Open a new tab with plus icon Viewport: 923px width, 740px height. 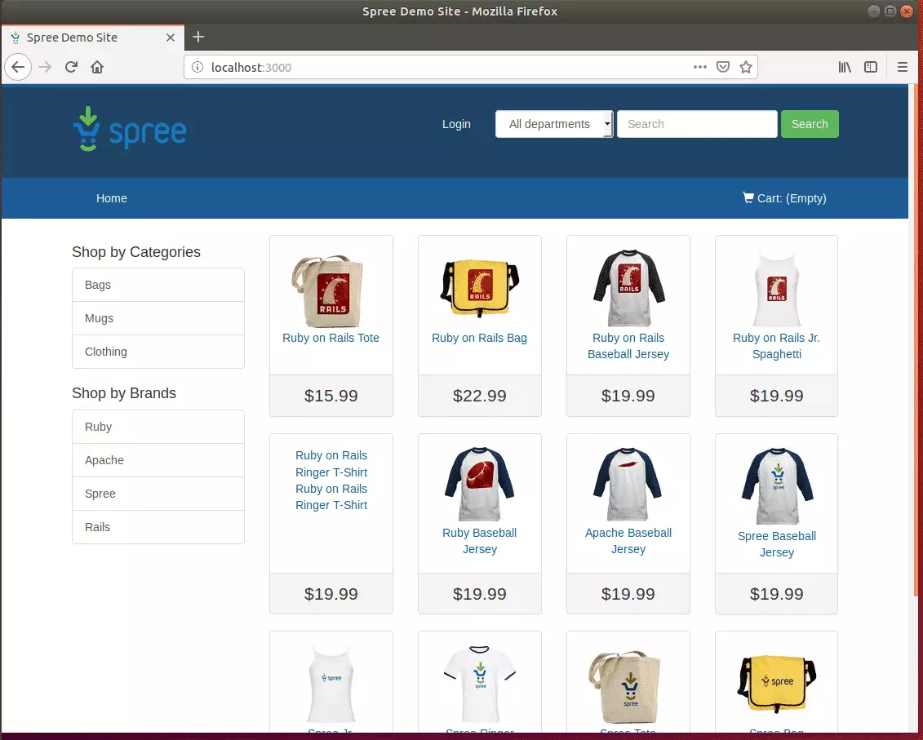click(198, 37)
